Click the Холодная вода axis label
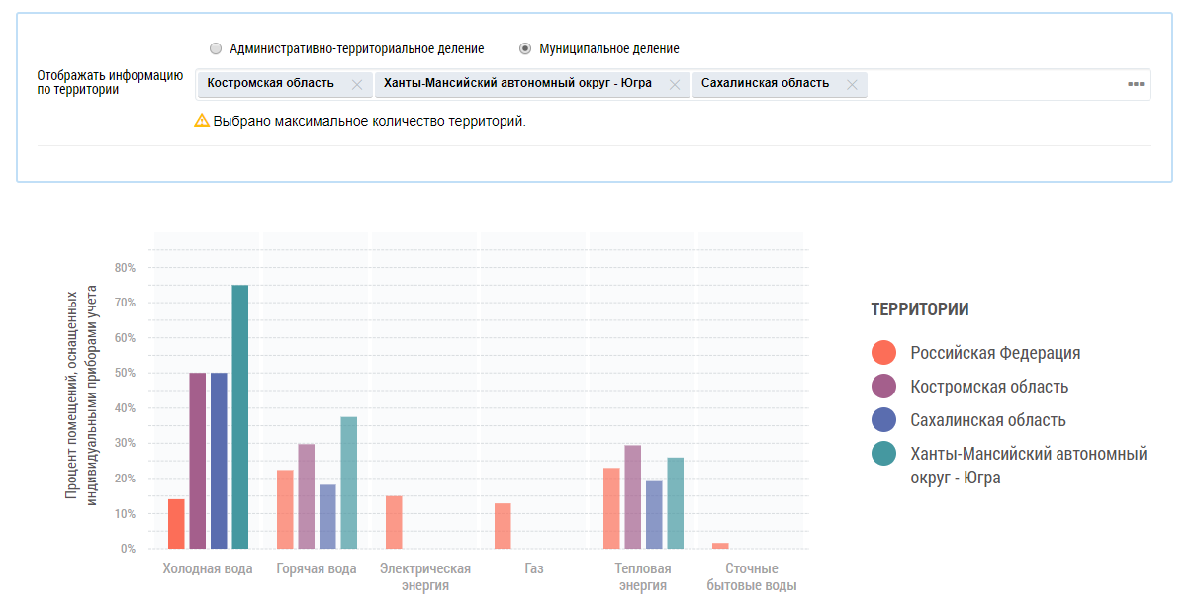Viewport: 1196px width, 611px height. tap(208, 569)
